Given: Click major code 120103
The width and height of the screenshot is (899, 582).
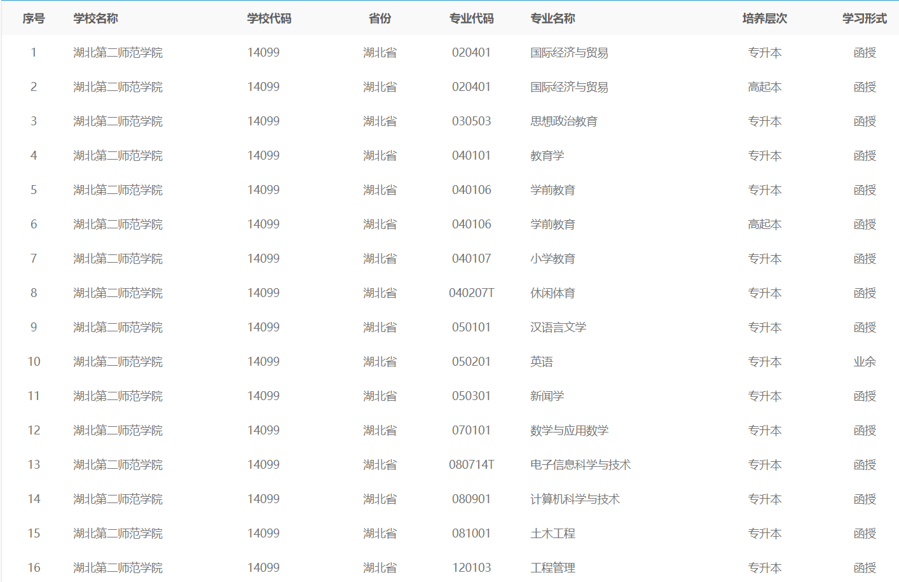Looking at the screenshot, I should [x=471, y=568].
